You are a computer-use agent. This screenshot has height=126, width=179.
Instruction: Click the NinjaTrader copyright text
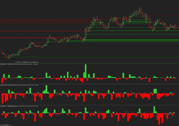tap(6, 125)
